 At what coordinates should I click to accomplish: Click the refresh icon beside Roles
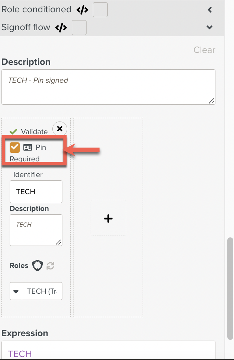(x=50, y=266)
